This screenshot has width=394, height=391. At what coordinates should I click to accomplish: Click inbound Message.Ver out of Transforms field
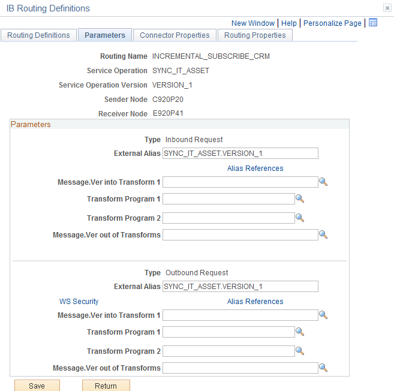240,234
